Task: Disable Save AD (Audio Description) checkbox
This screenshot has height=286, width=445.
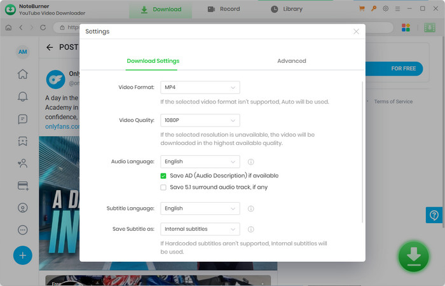Action: click(x=163, y=176)
